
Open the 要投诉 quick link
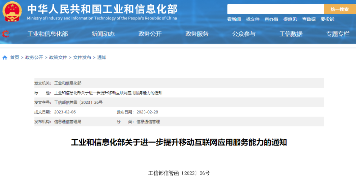pos(327,19)
